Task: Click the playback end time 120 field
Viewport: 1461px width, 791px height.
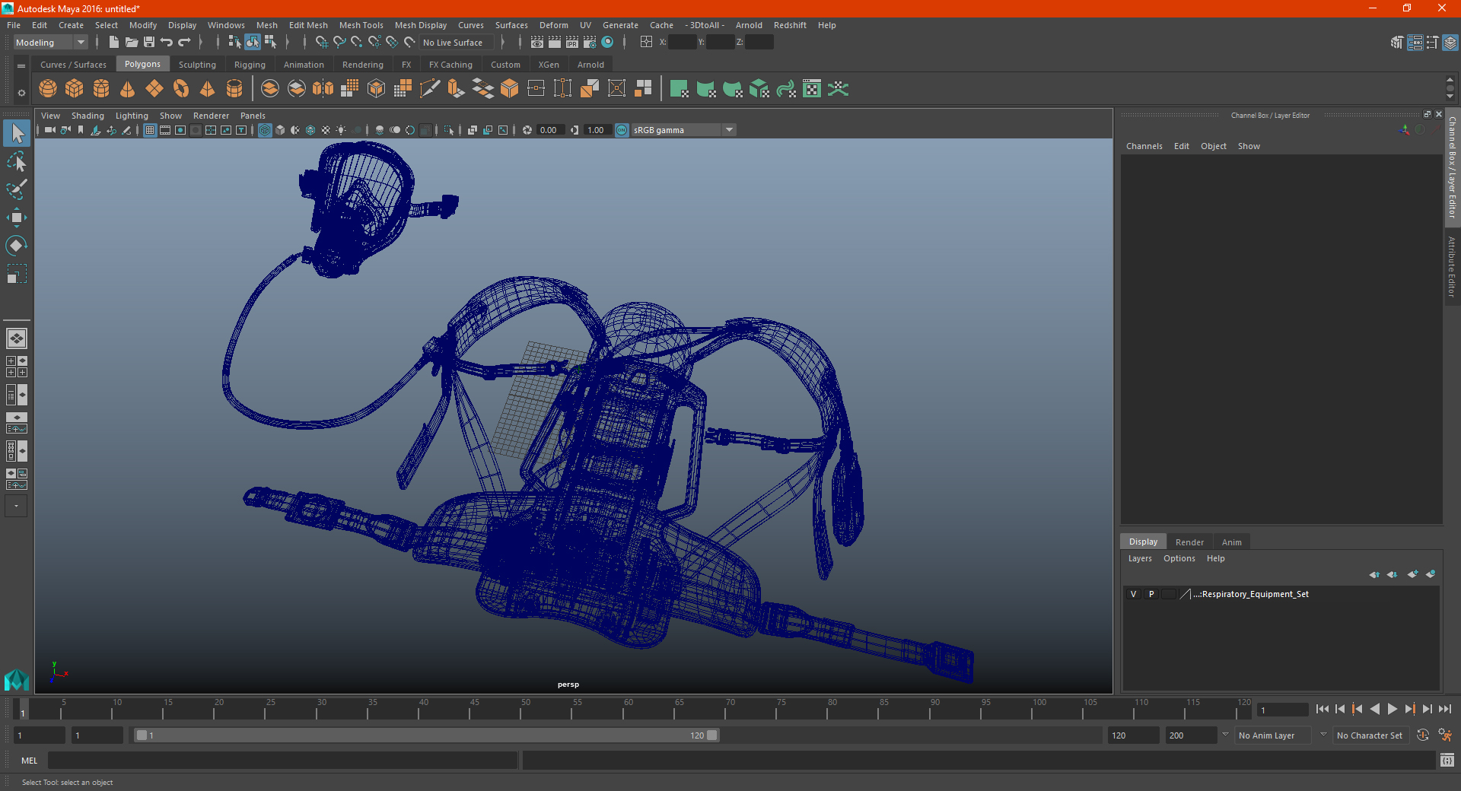Action: [1132, 735]
